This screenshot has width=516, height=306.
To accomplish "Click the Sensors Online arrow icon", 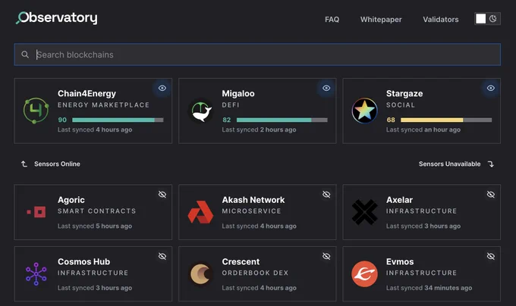I will coord(24,164).
